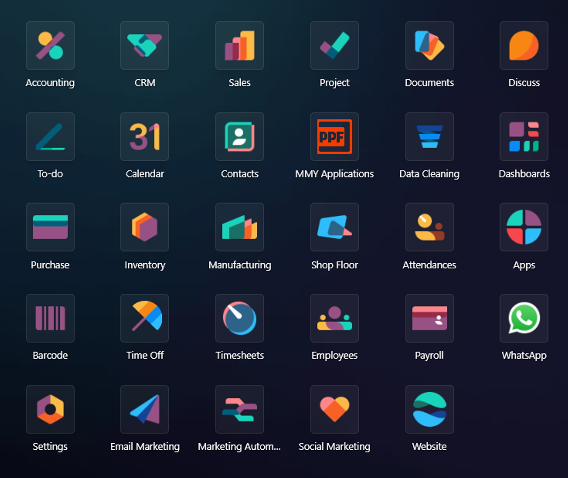
Task: Open the Barcode scanner app
Action: [50, 318]
